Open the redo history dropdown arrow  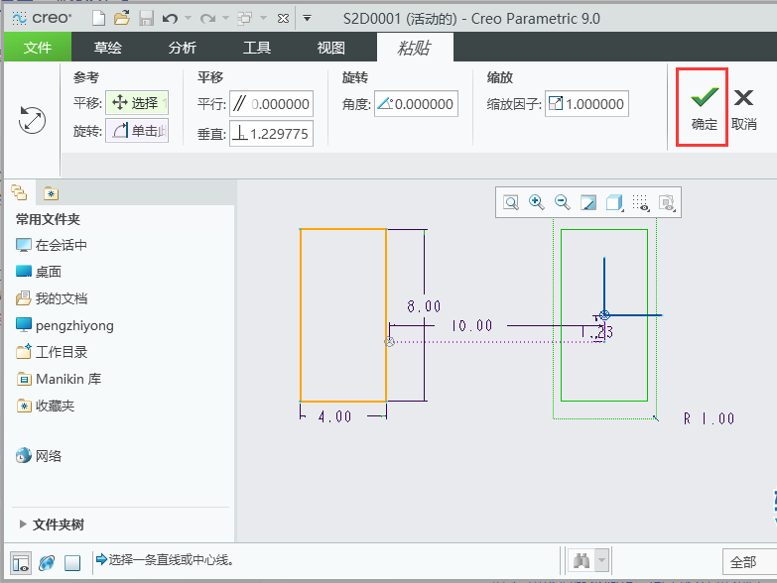[x=225, y=18]
